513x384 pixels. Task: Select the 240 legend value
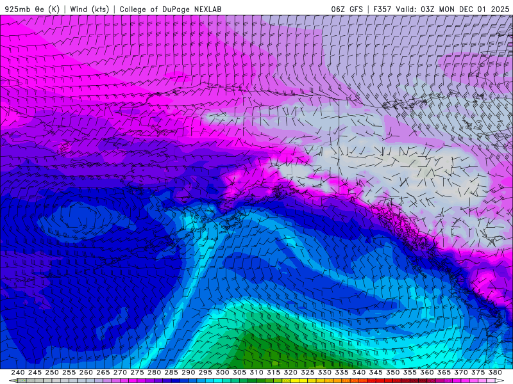coord(18,372)
